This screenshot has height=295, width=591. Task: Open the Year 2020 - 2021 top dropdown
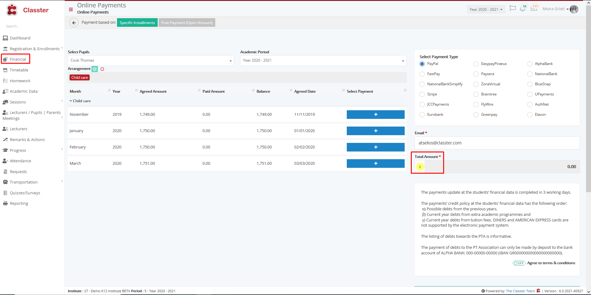coord(486,9)
